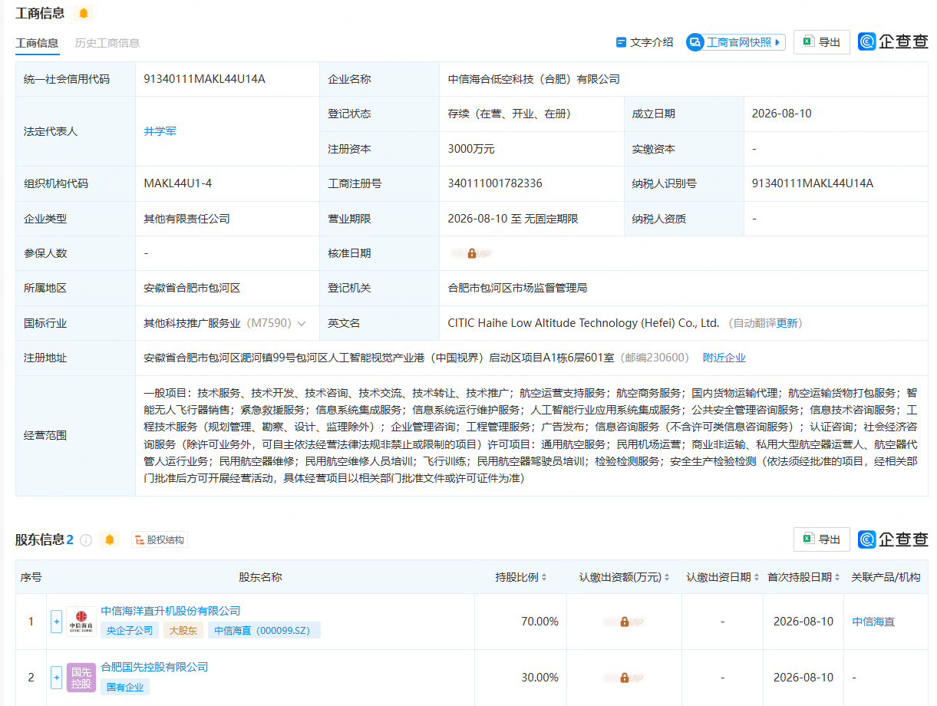Open 工商官网快照 snapshot dropdown
937x706 pixels.
coord(735,42)
